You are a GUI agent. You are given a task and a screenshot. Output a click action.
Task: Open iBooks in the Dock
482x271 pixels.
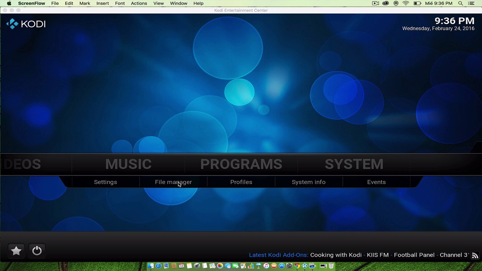(274, 266)
